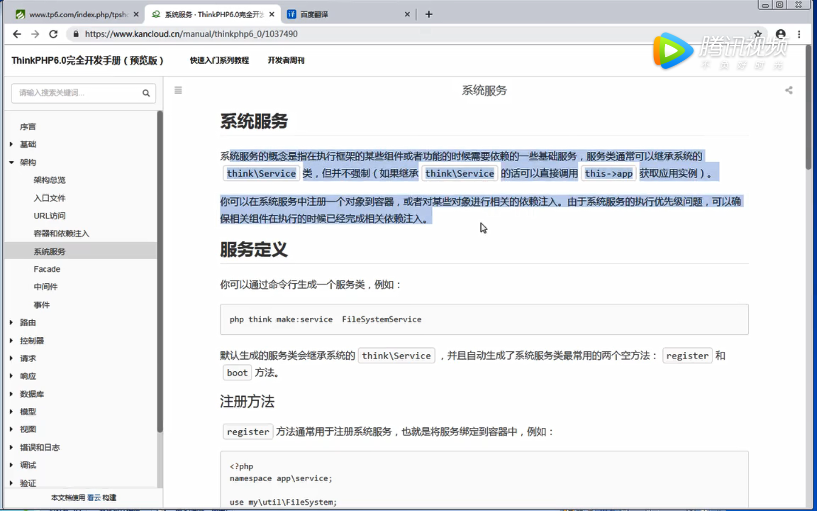Click the browser address bar URL
This screenshot has height=511, width=817.
tap(191, 34)
